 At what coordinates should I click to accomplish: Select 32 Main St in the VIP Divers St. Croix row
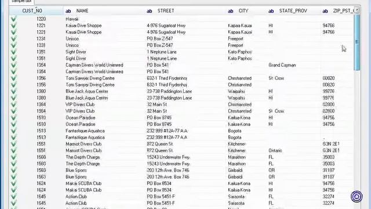click(157, 111)
